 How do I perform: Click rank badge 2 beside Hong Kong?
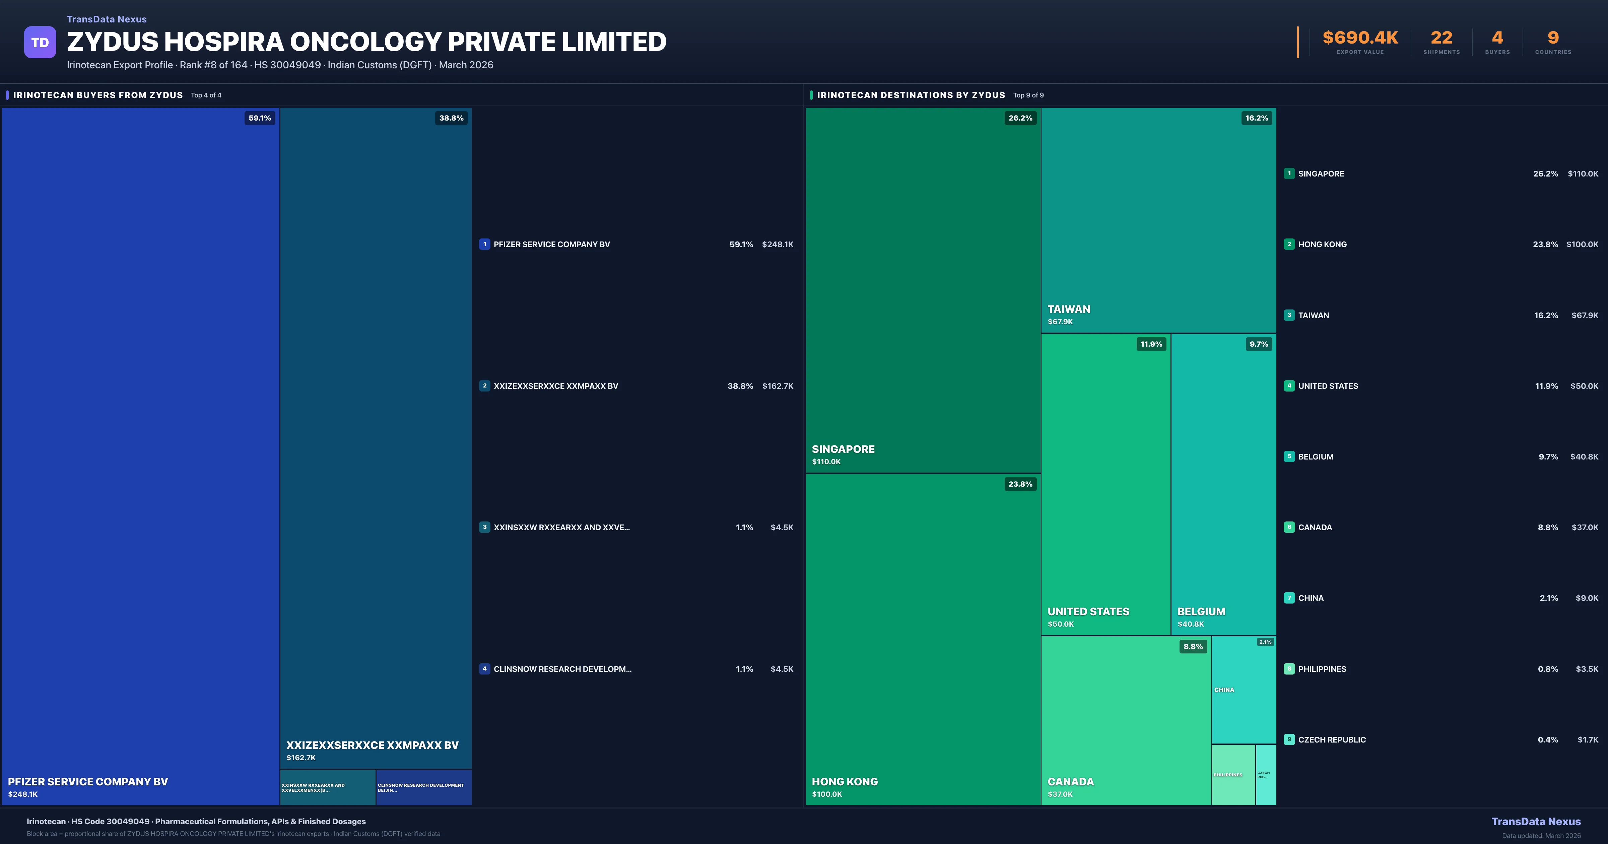1290,244
